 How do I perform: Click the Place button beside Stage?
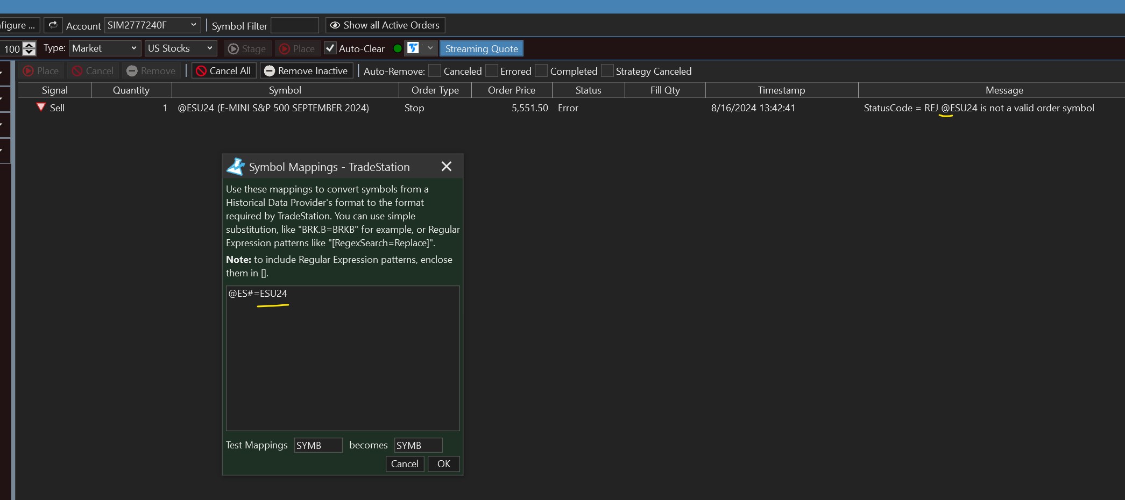point(298,49)
